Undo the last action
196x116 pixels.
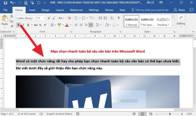[12, 3]
